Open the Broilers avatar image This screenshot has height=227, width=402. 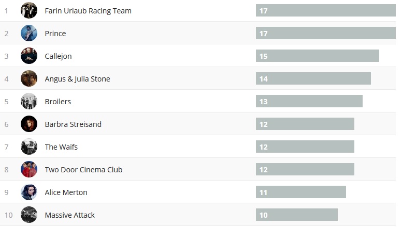tap(29, 101)
